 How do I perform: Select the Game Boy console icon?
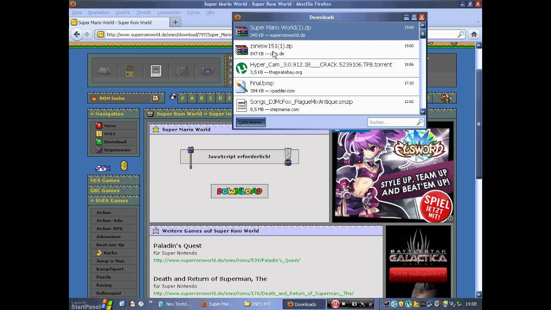coord(130,71)
